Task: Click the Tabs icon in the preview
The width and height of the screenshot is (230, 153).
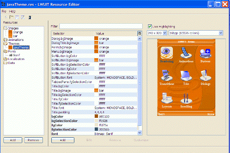Action: (x=185, y=76)
